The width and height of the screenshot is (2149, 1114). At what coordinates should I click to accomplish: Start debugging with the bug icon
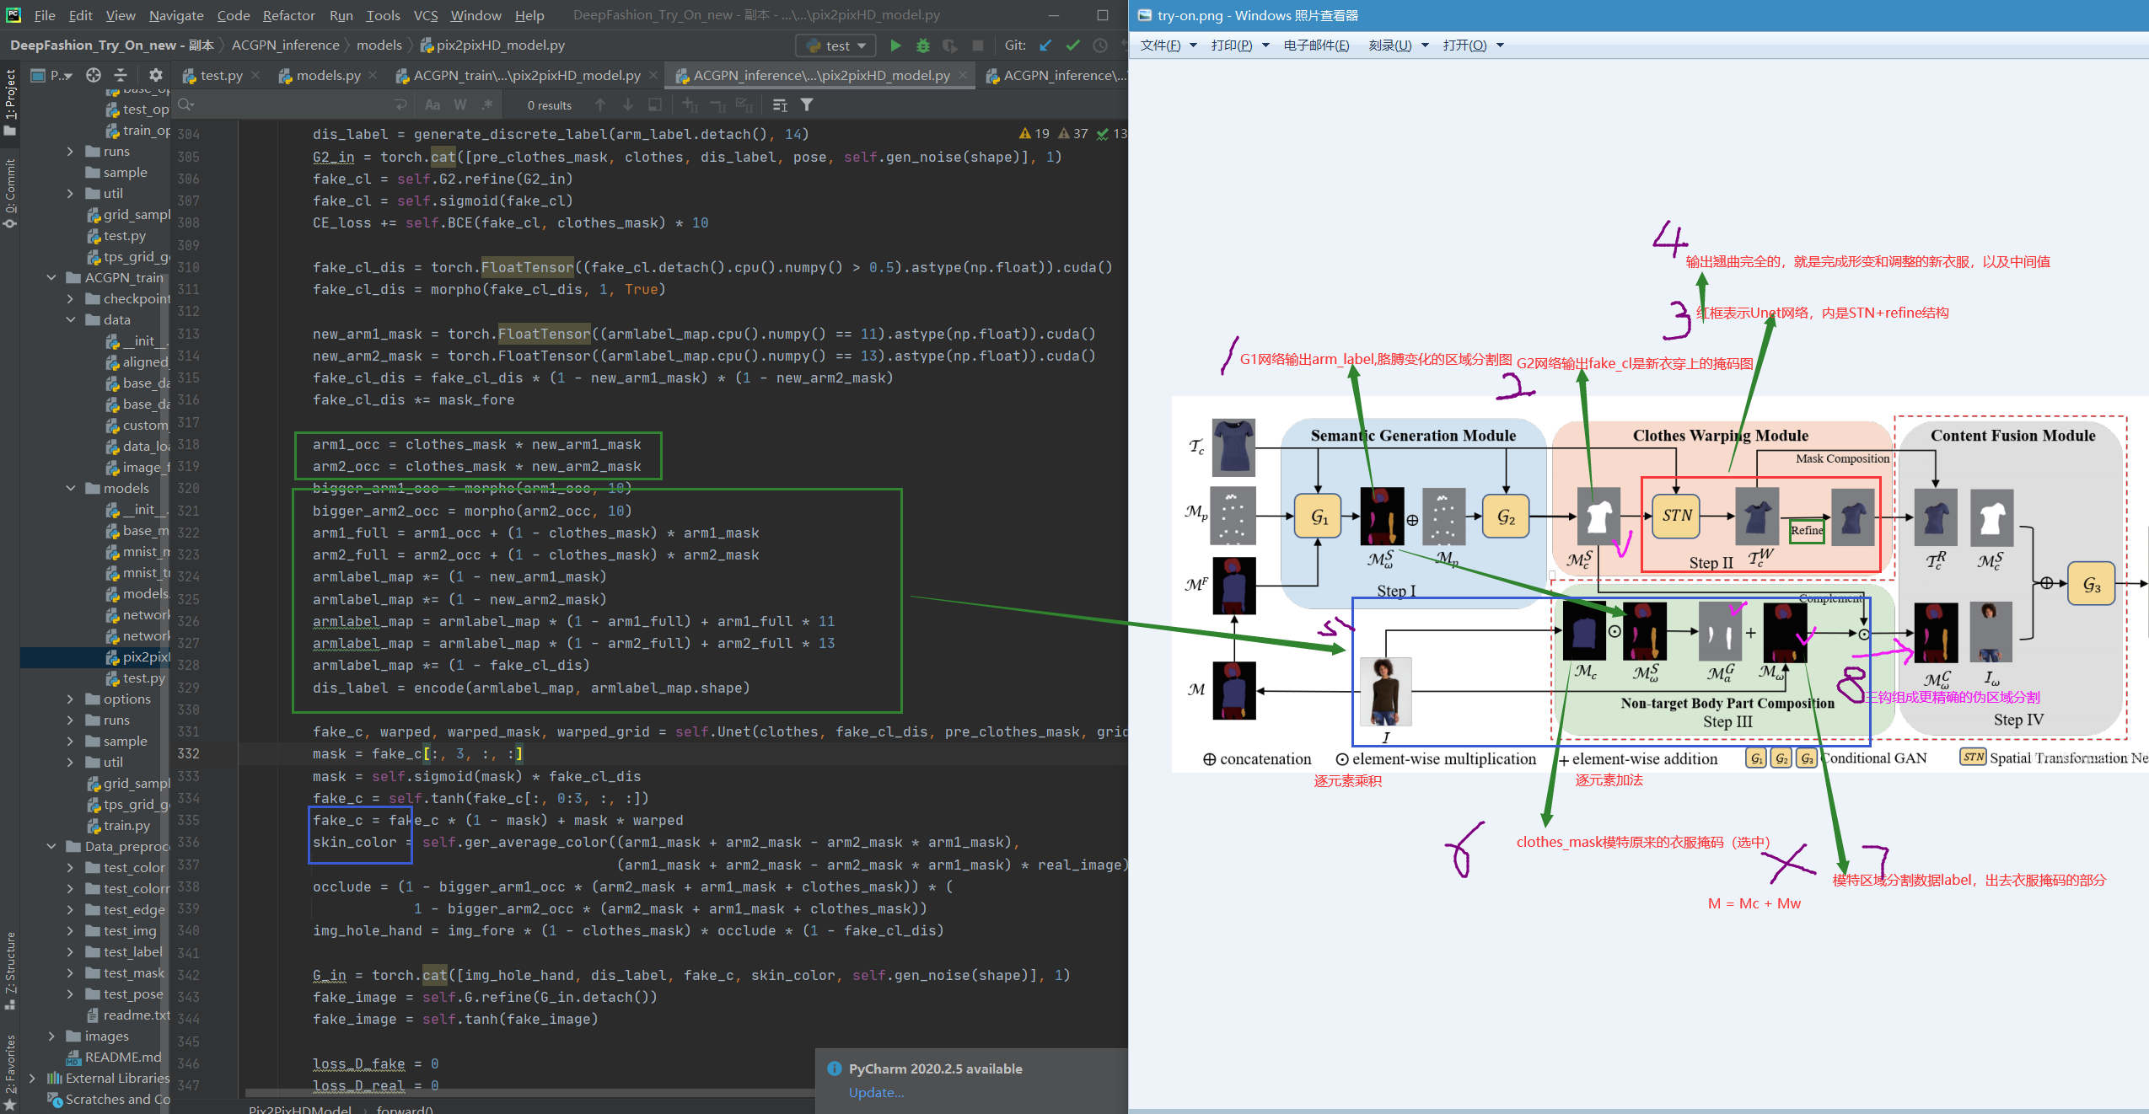tap(923, 46)
